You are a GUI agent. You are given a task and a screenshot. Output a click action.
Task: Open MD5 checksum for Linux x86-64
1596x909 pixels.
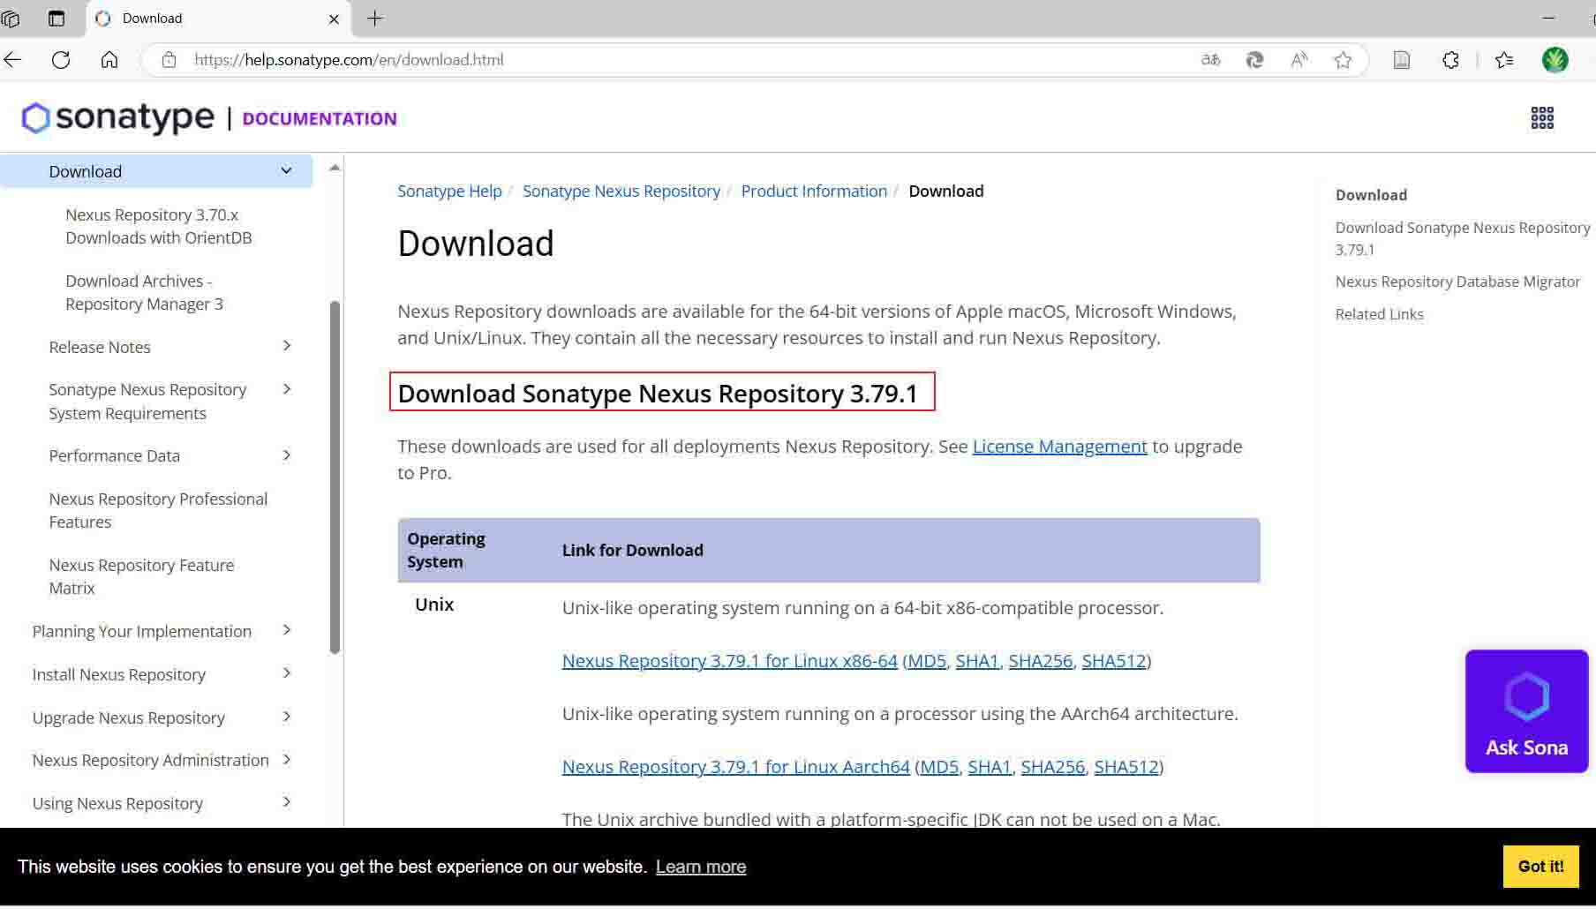coord(927,661)
